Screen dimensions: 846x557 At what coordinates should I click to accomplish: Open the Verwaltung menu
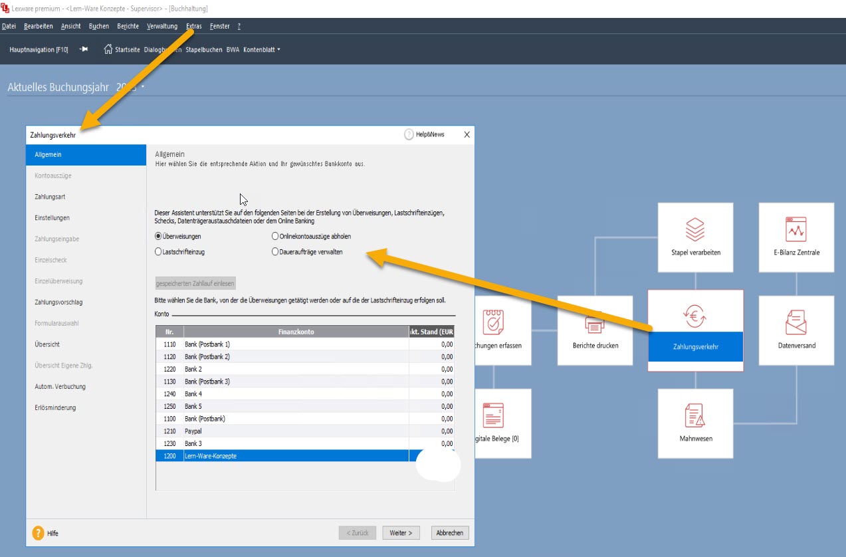162,27
